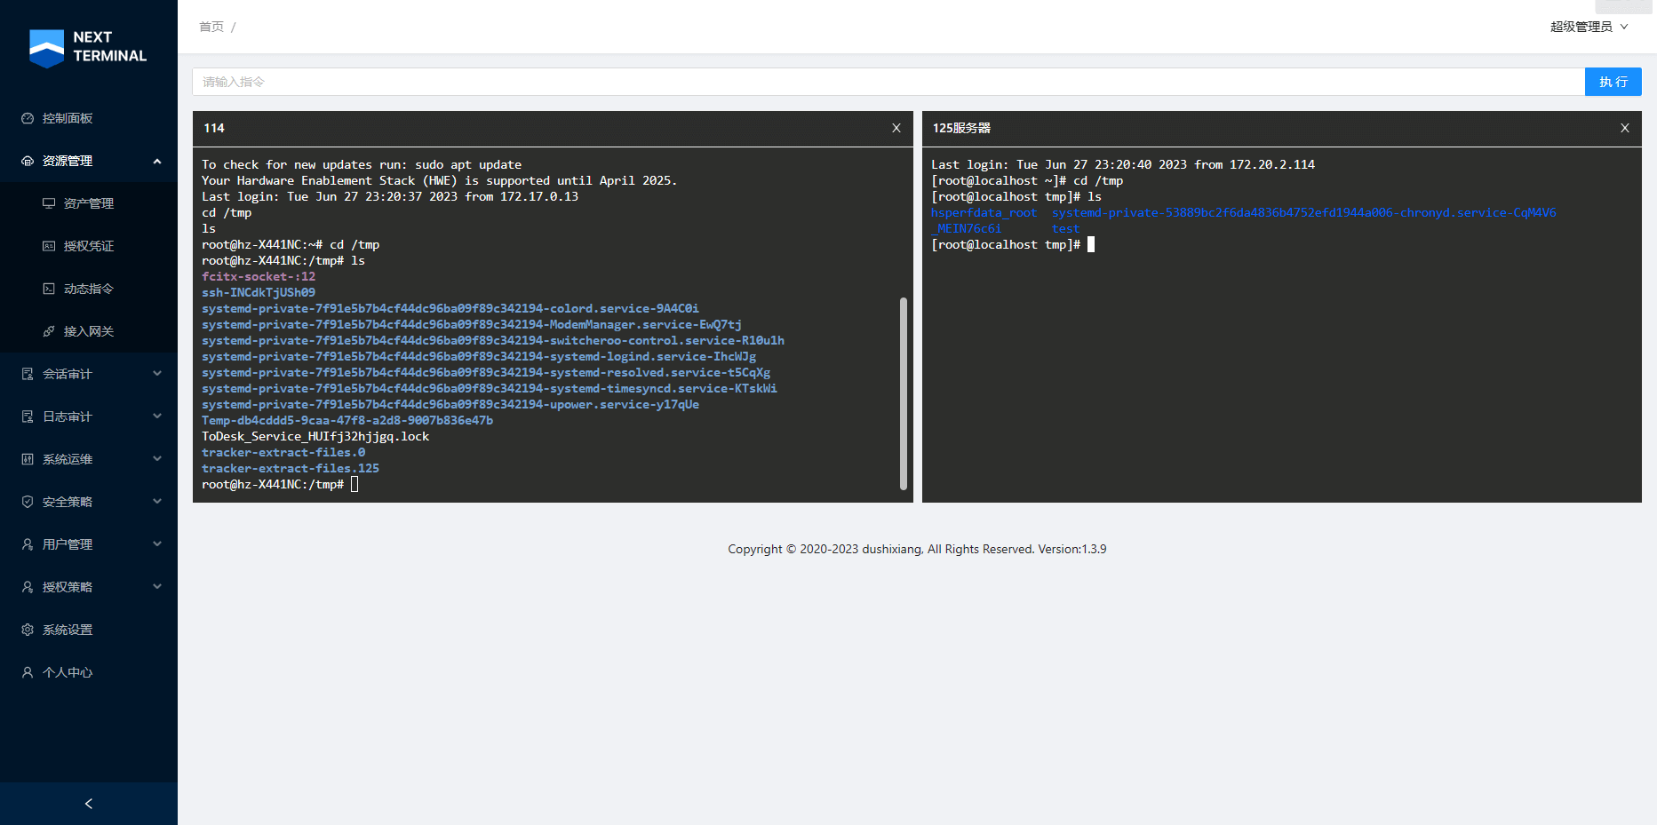The height and width of the screenshot is (825, 1657).
Task: Click the Next Terminal logo
Action: 87,47
